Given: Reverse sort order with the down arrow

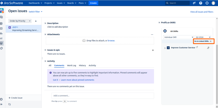Looking at the screenshot, I should 36,21.
